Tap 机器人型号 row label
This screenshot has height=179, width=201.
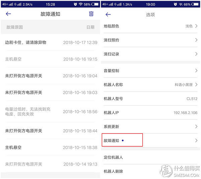coord(113,99)
